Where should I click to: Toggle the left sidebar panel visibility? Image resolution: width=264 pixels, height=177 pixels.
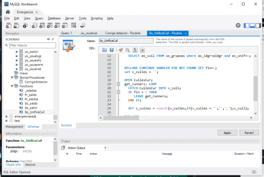(x=247, y=26)
